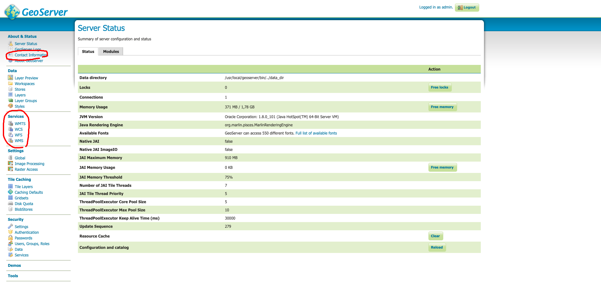Screen dimensions: 601x298
Task: Open the Authentication link text
Action: [27, 232]
